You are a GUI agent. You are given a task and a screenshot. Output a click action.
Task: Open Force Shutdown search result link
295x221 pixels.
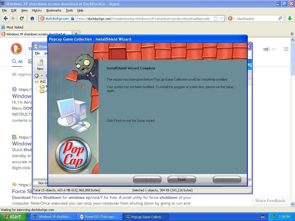click(22, 191)
